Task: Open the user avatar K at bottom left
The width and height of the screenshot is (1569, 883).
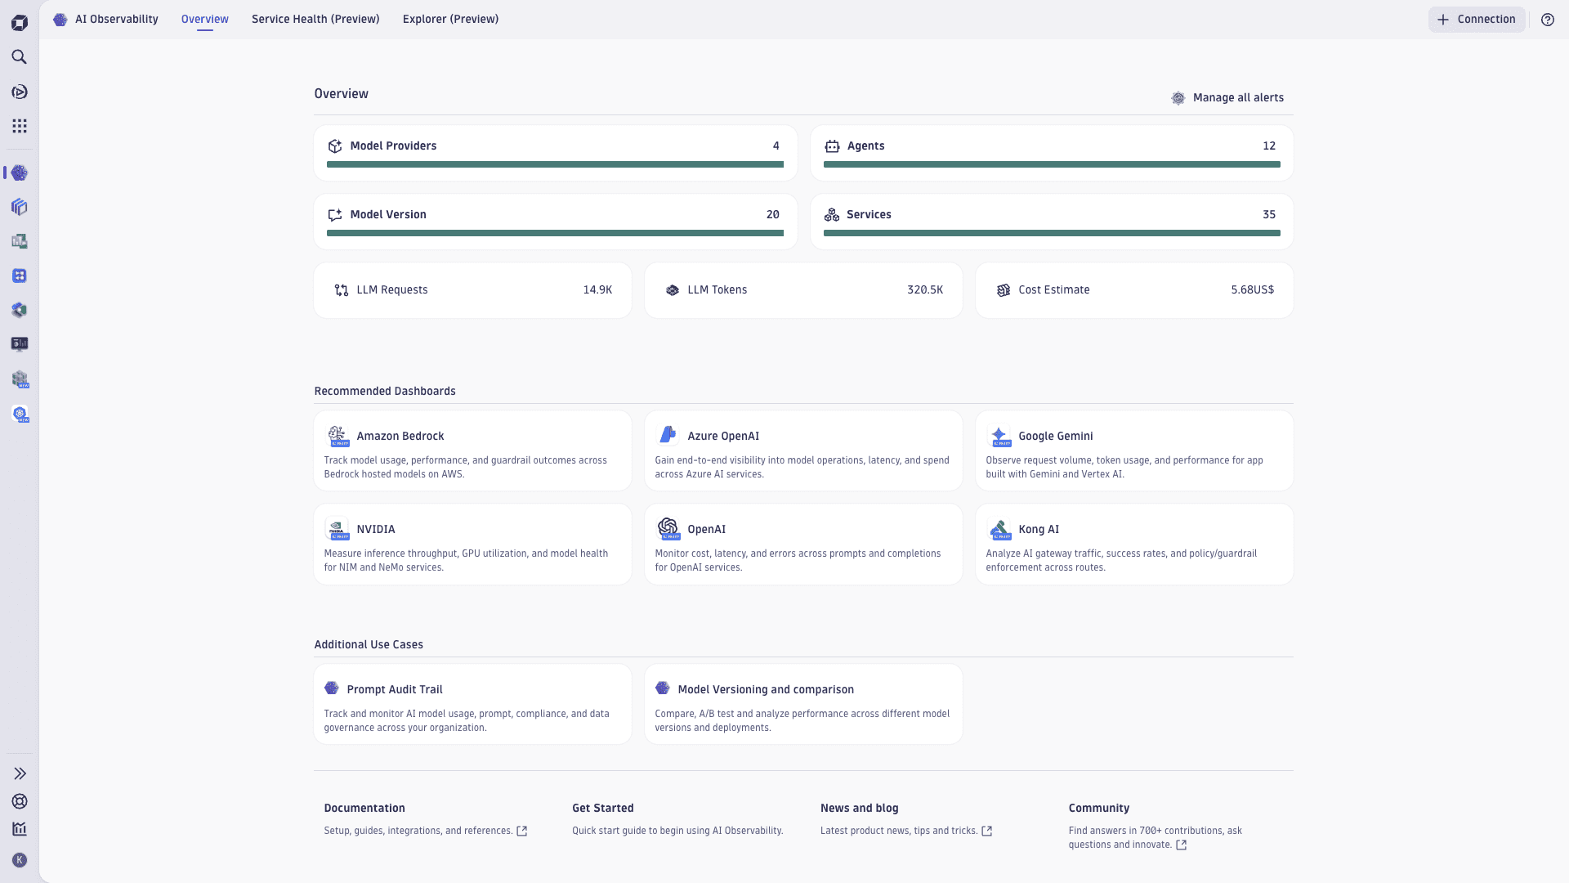Action: tap(20, 859)
